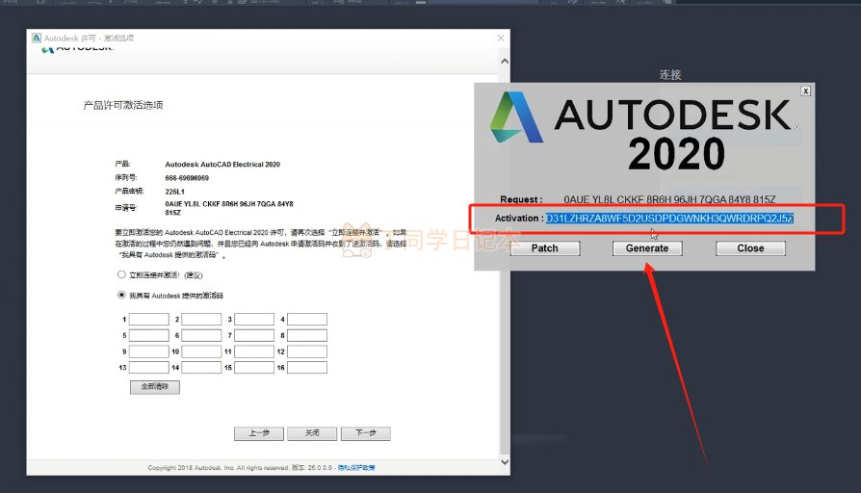Close the Autodesk 许可 window using title bar X
Image resolution: width=861 pixels, height=493 pixels.
pyautogui.click(x=500, y=39)
